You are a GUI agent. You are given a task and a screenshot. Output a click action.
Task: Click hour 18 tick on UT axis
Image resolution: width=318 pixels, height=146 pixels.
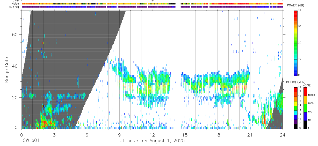point(217,135)
